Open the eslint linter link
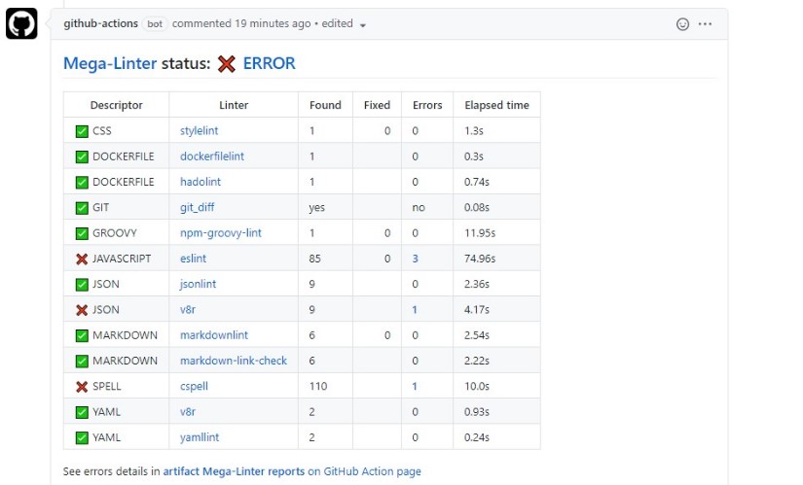This screenshot has height=485, width=803. 193,259
